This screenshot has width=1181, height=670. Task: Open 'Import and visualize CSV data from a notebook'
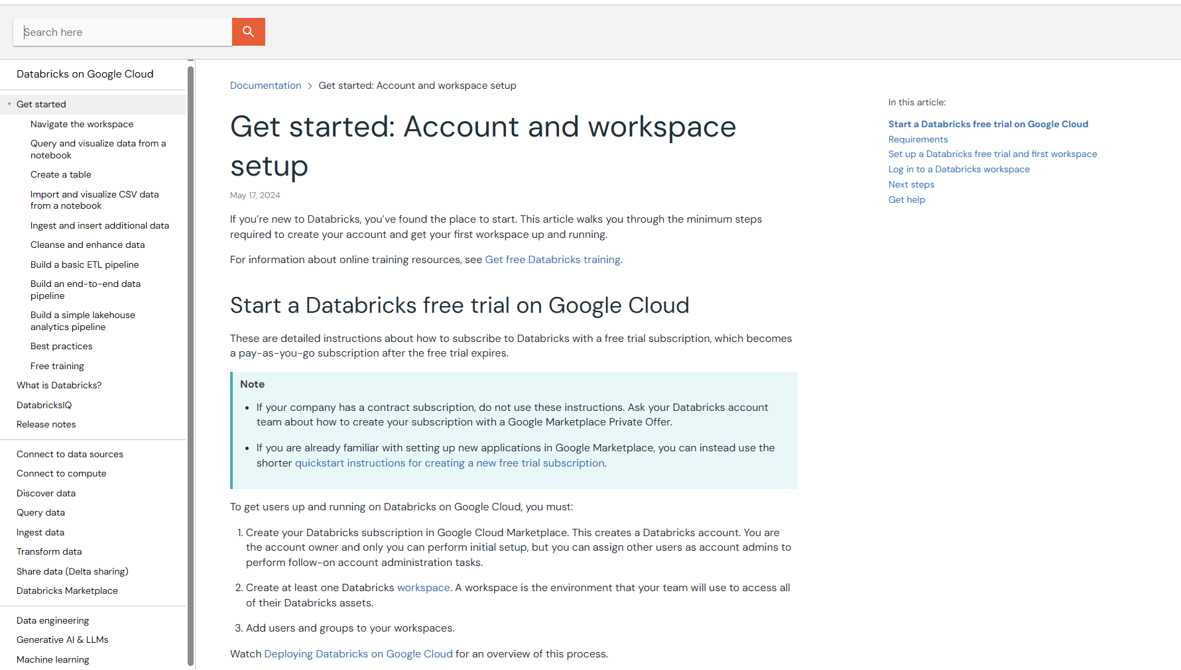click(95, 200)
